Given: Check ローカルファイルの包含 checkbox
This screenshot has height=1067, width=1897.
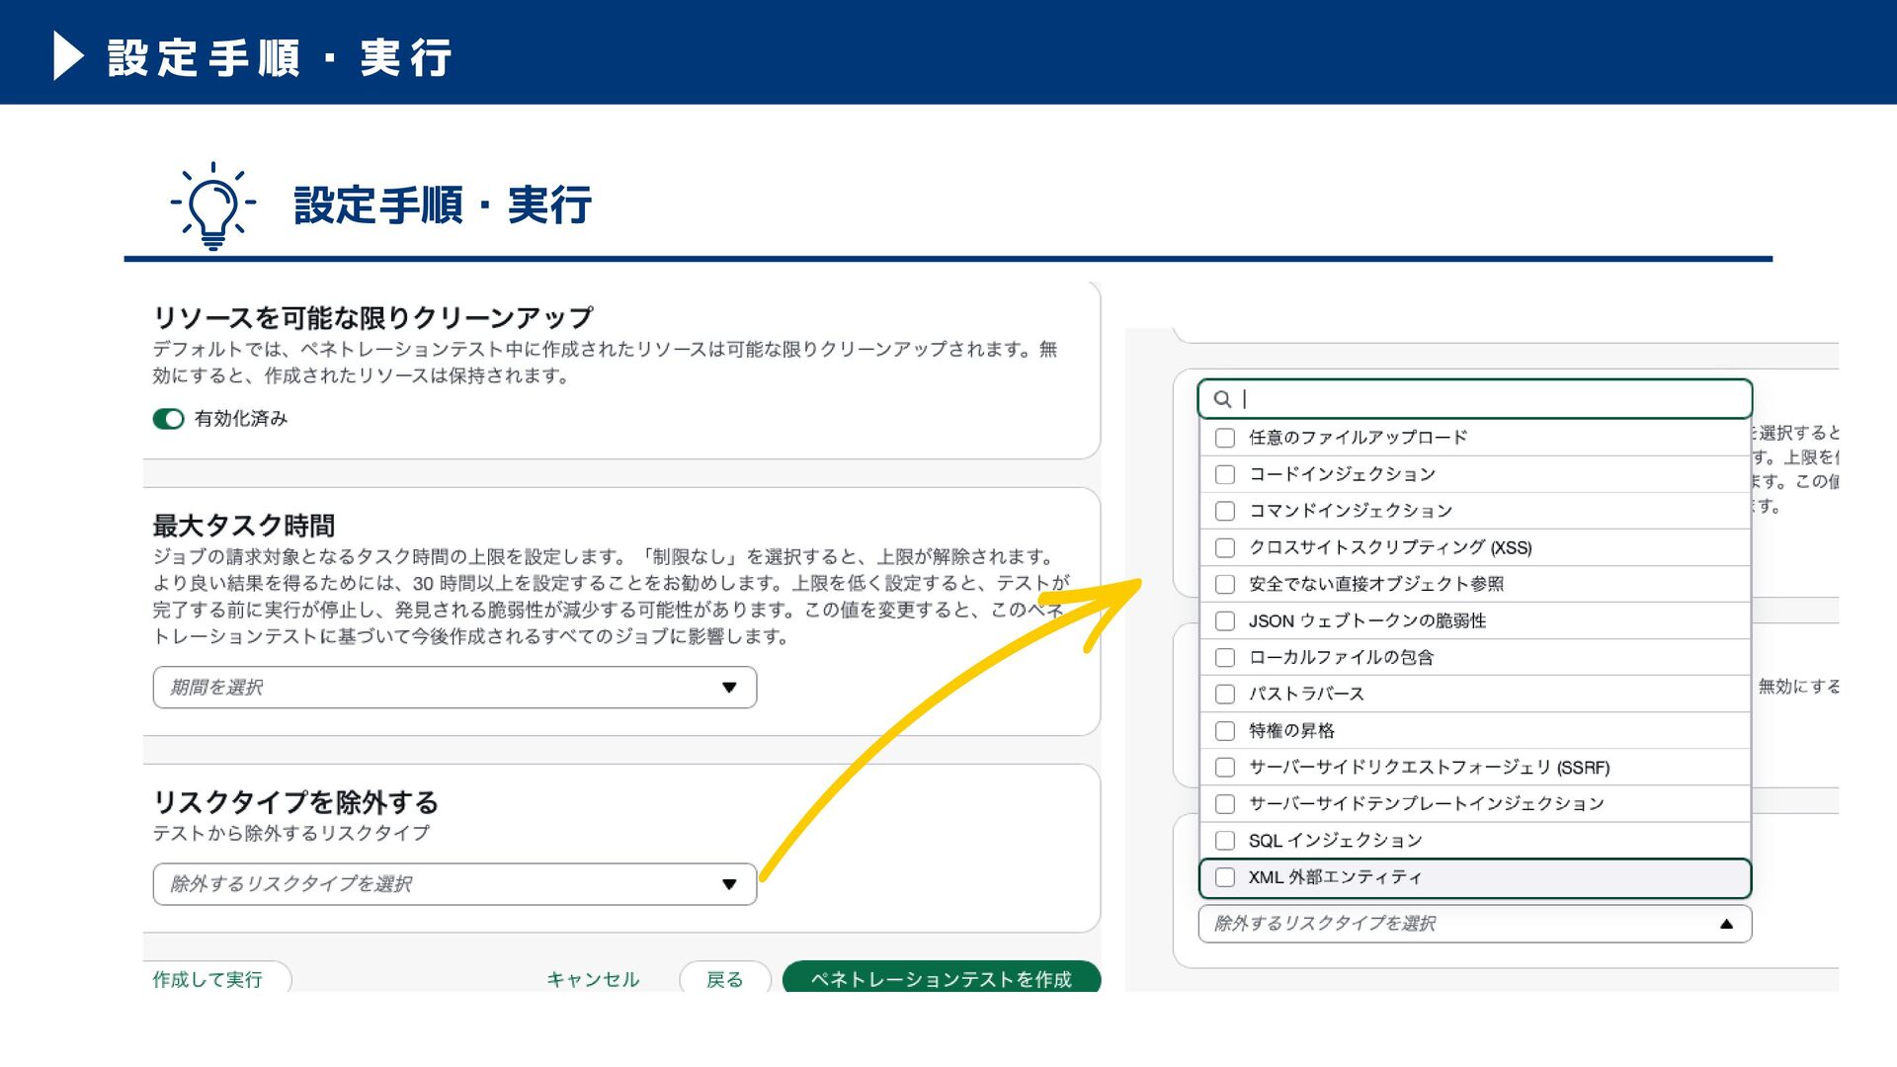Looking at the screenshot, I should pos(1225,657).
